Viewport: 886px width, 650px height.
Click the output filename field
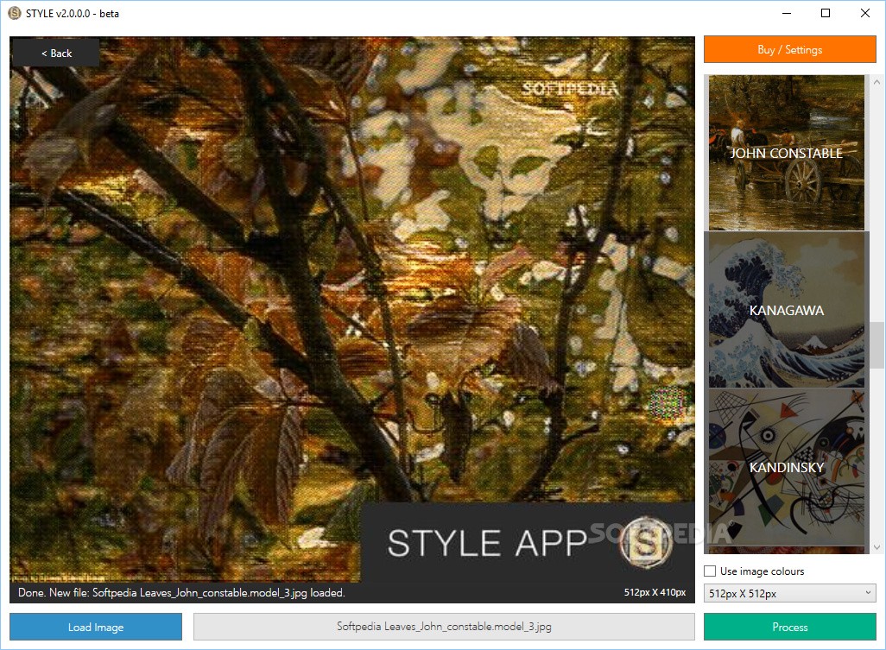(444, 627)
